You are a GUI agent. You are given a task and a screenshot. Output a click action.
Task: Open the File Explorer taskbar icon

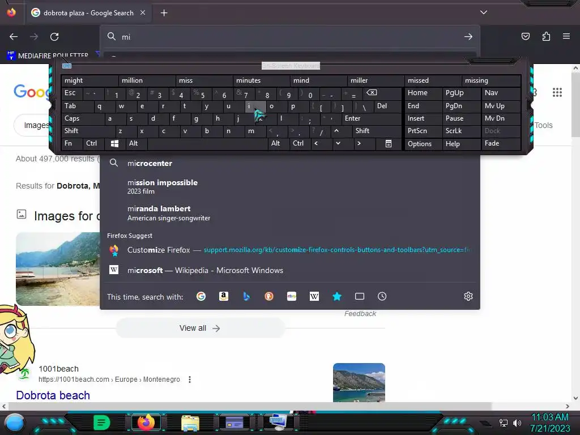pos(190,423)
